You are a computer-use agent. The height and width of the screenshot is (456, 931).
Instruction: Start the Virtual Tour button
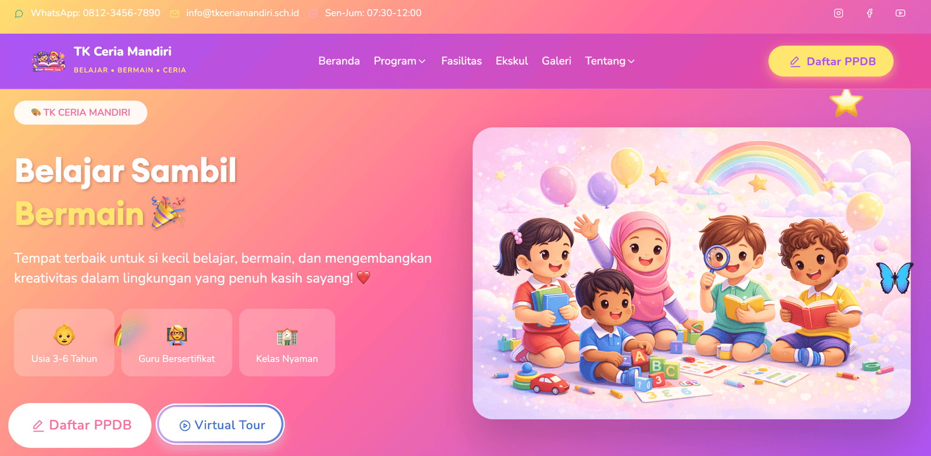[221, 425]
